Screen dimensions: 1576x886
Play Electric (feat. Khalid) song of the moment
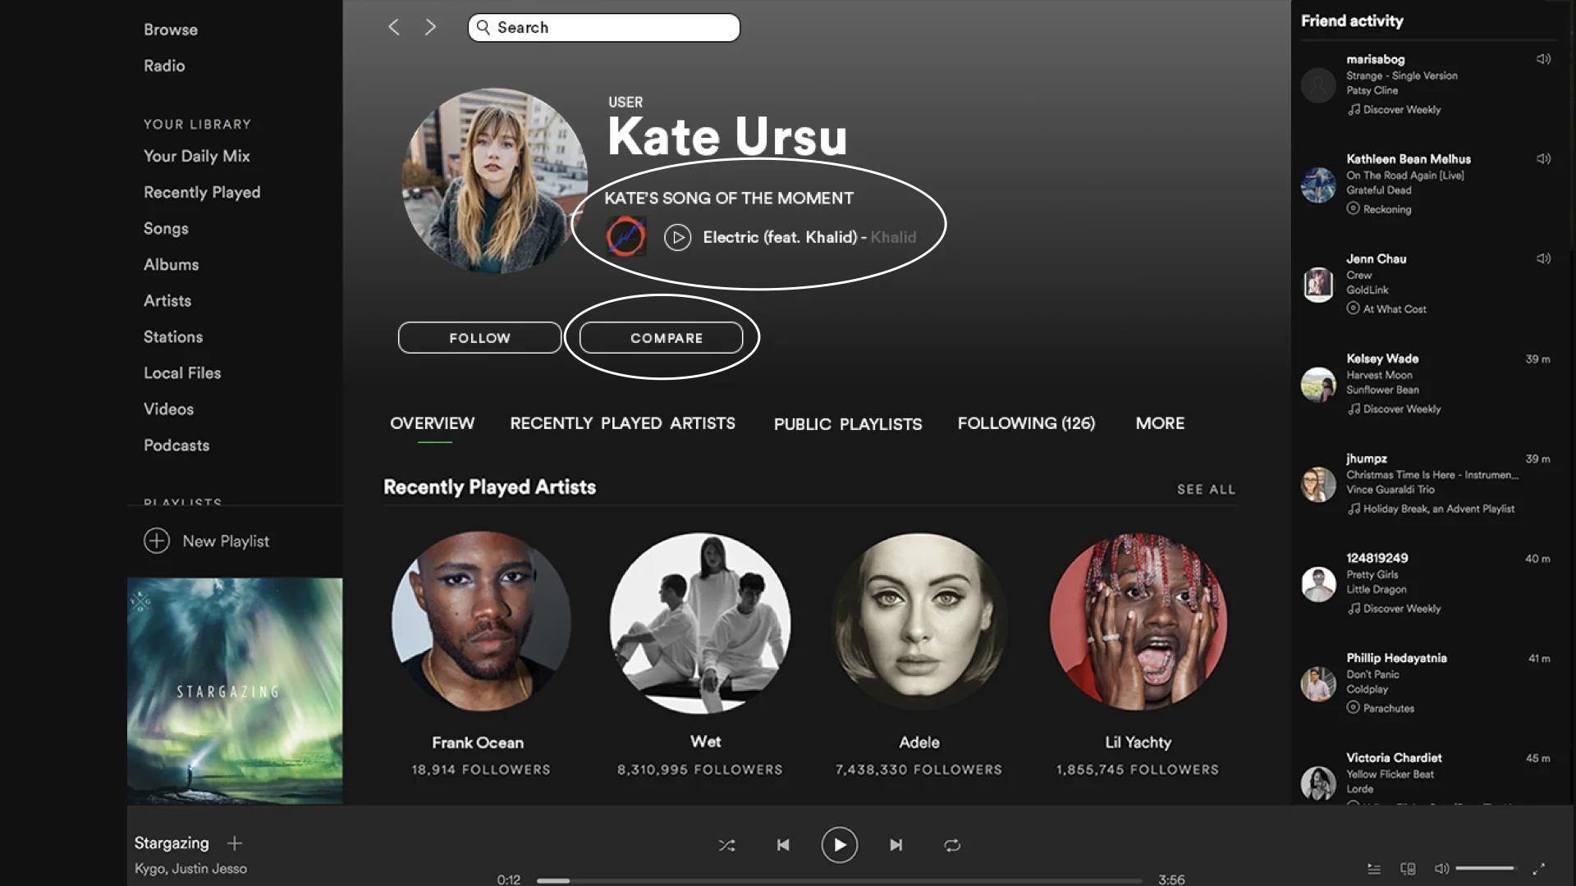point(677,238)
